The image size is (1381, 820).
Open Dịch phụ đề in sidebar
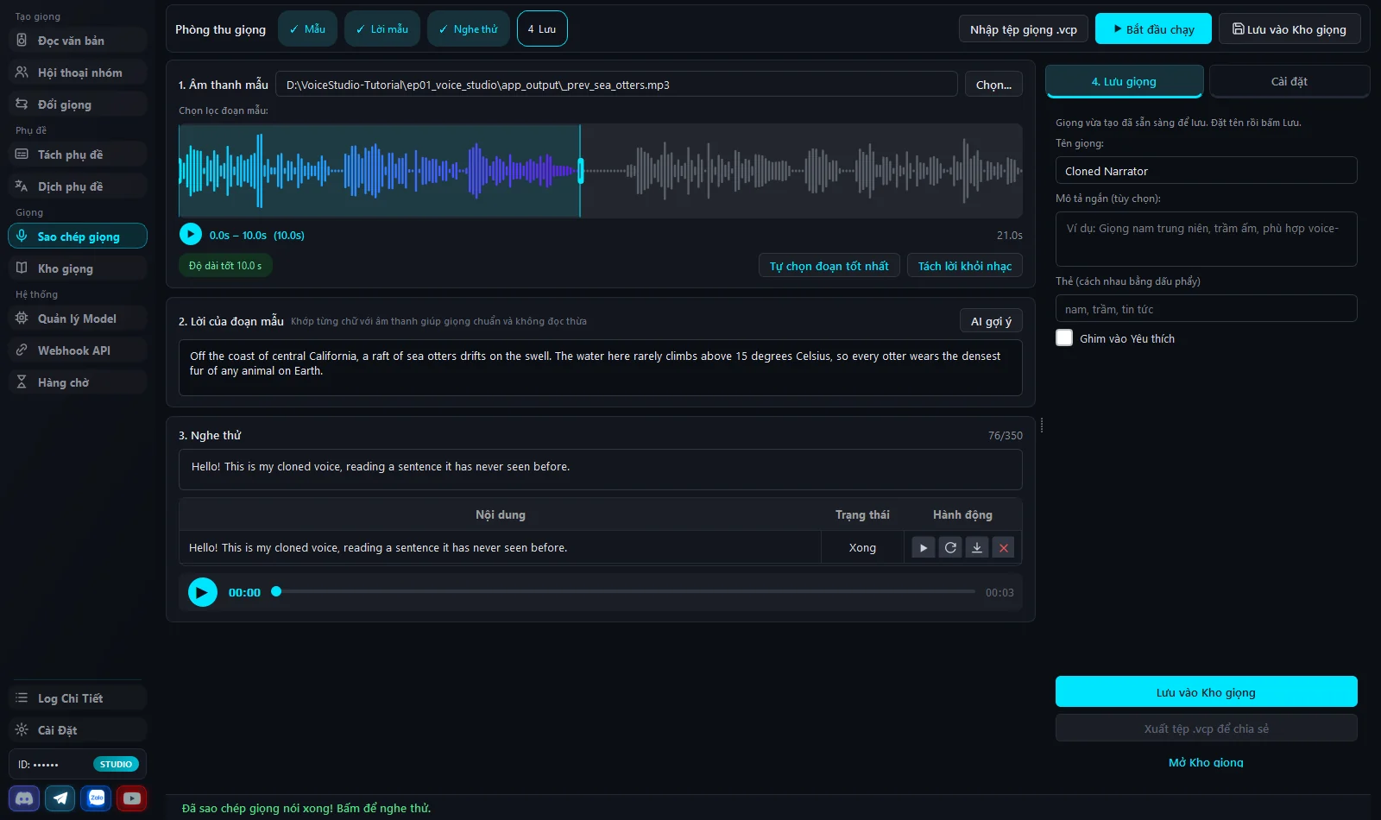pyautogui.click(x=78, y=186)
